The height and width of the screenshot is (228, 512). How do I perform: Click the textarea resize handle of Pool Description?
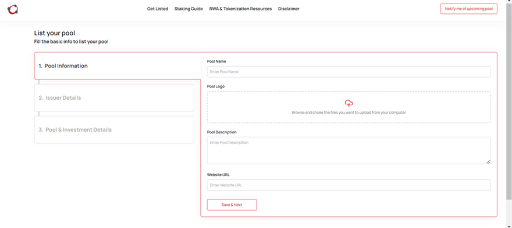[488, 162]
